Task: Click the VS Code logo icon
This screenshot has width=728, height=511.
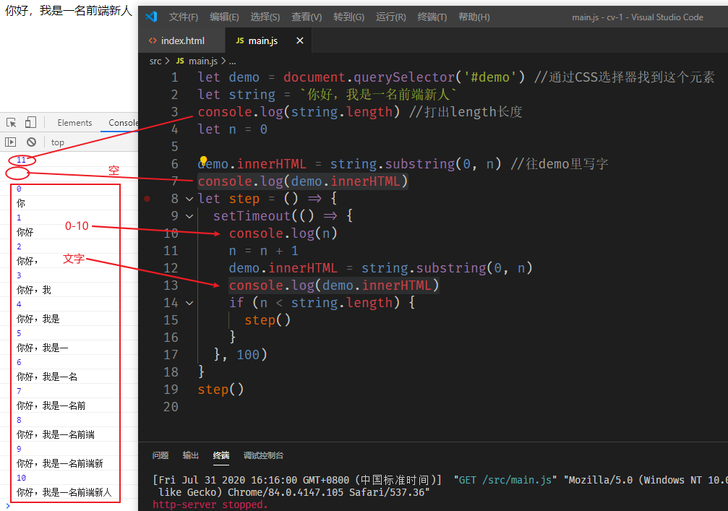Action: (151, 17)
